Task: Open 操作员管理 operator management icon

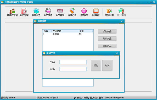Action: (12, 12)
